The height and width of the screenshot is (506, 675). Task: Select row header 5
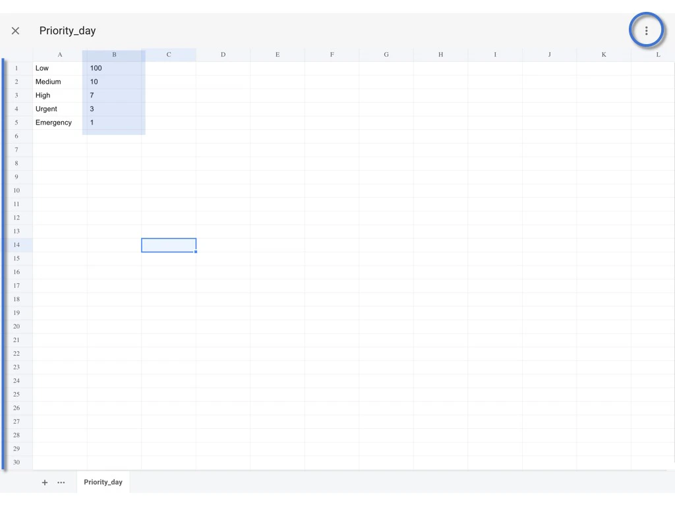(x=16, y=123)
